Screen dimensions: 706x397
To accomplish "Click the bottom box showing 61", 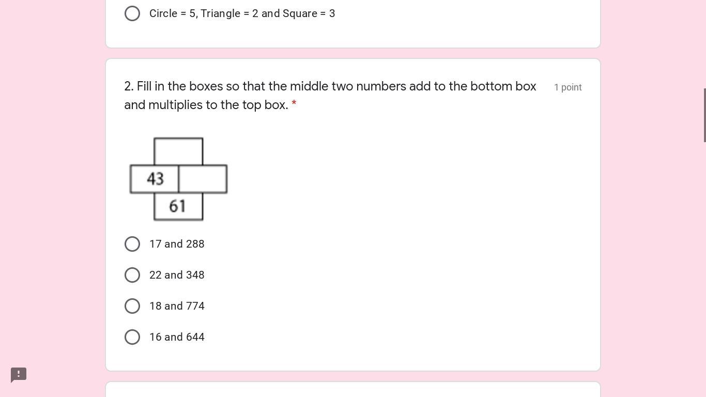I will pos(178,206).
